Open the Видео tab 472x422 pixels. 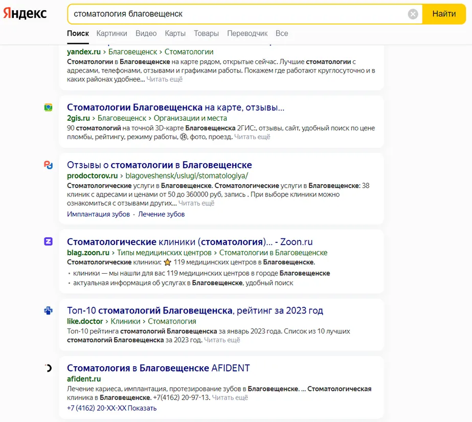[146, 33]
